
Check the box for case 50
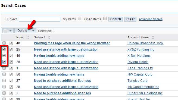[4, 74]
